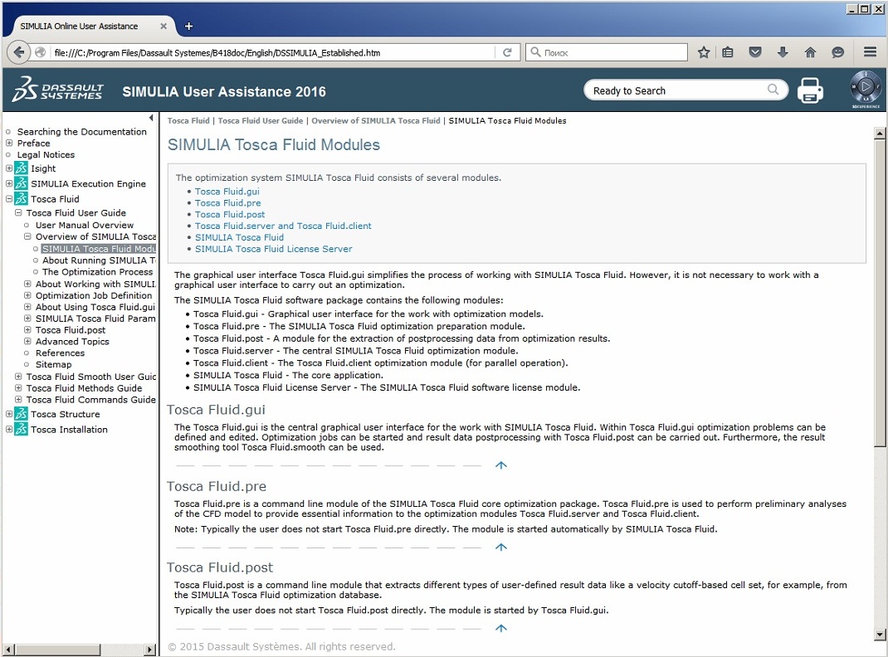Open the 3DEXPERIENCE compass play icon
This screenshot has width=888, height=657.
[x=865, y=87]
